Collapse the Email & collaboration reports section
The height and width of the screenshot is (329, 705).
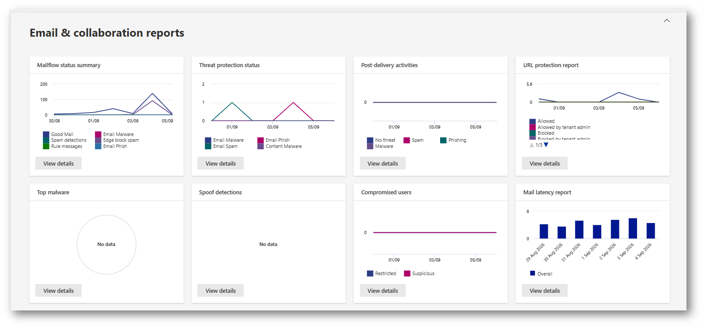667,21
